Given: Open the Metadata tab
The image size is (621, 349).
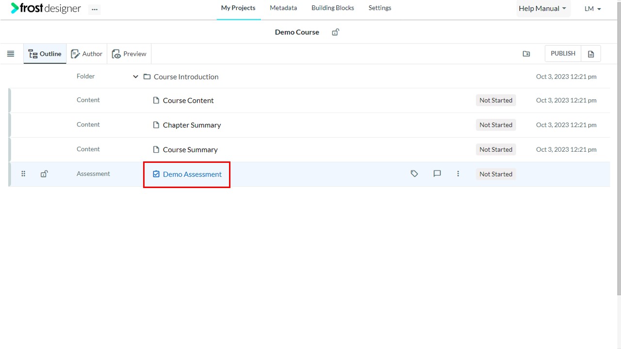Looking at the screenshot, I should (x=283, y=8).
